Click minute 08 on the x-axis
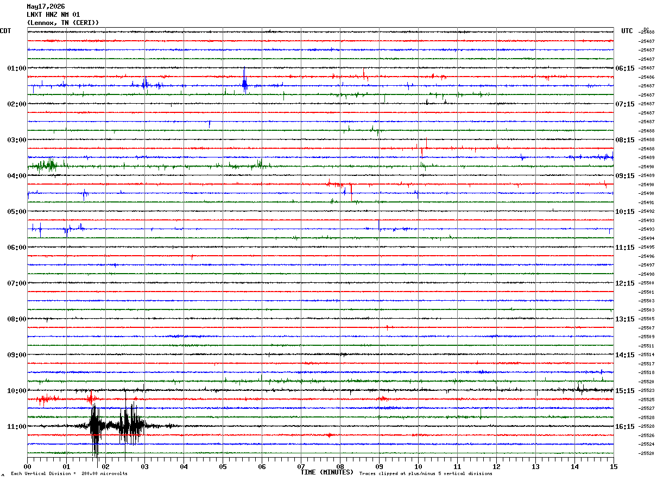This screenshot has height=481, width=657. (340, 466)
